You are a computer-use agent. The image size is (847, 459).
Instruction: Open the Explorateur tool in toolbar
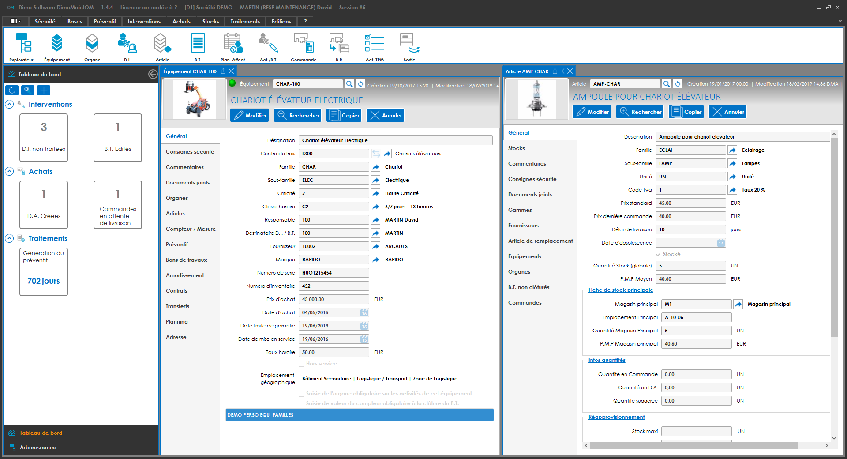click(x=22, y=47)
